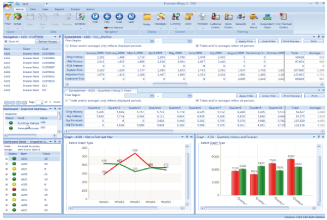Go to the Prev record

tap(107, 16)
